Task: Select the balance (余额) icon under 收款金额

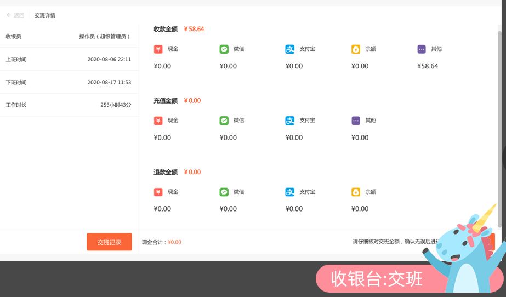Action: tap(356, 49)
